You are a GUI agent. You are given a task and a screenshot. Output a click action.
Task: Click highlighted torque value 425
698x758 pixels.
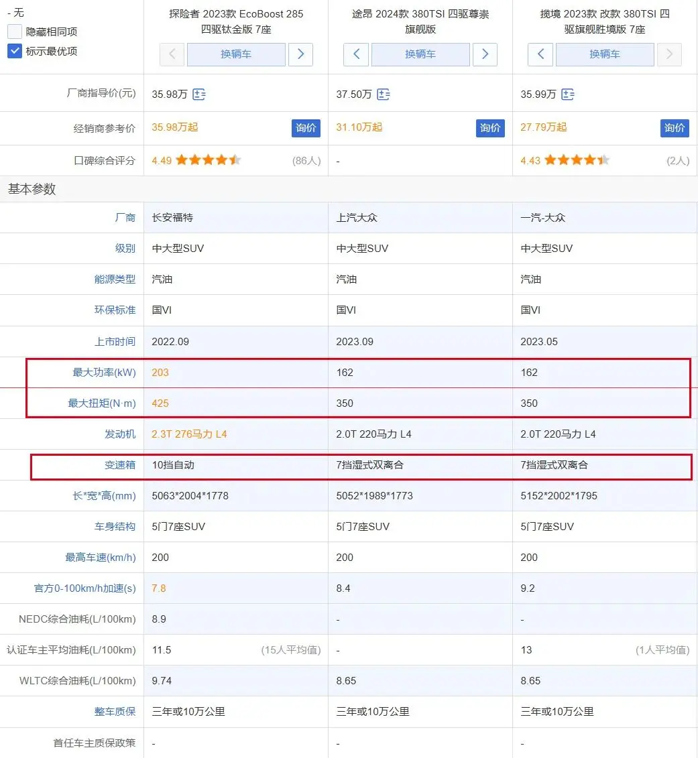point(160,403)
